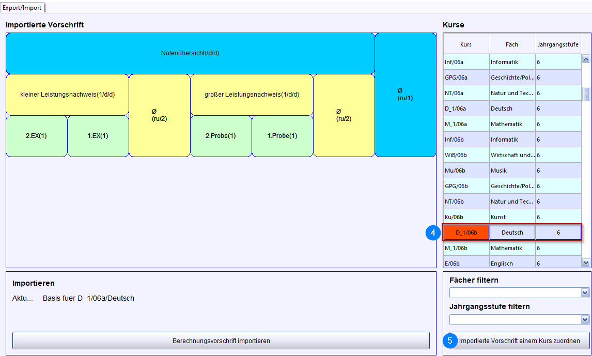
Task: Select the M_1/06a course row
Action: point(512,124)
